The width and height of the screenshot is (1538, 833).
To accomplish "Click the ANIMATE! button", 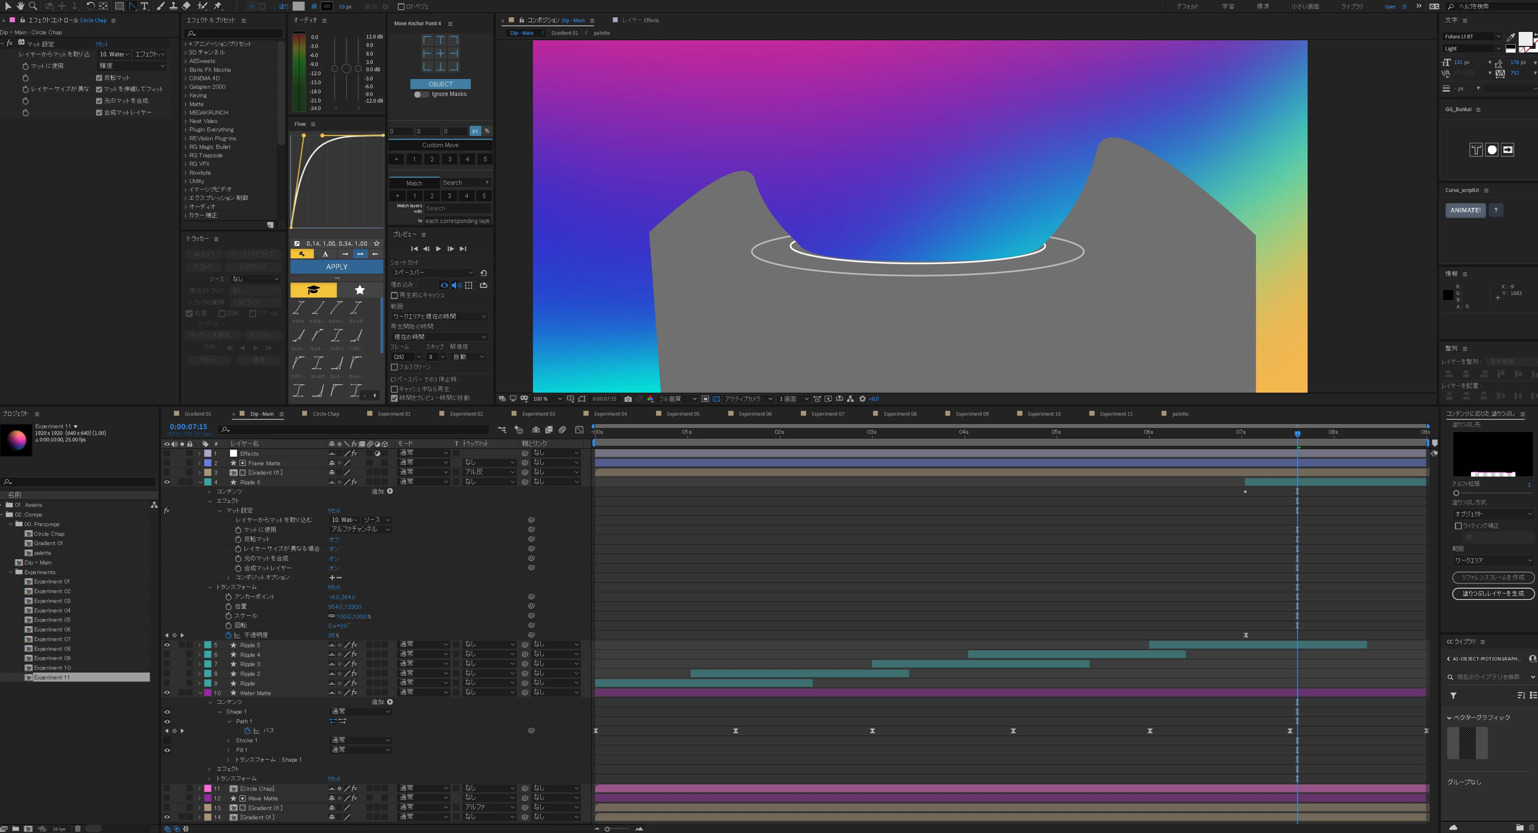I will click(x=1465, y=210).
